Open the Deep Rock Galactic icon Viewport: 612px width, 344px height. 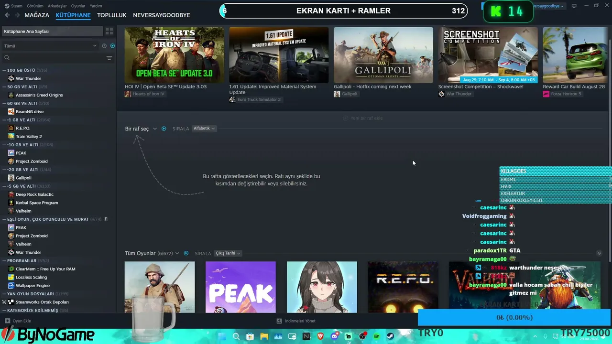11,194
